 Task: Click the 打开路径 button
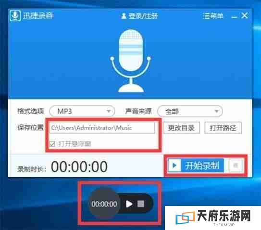[223, 128]
